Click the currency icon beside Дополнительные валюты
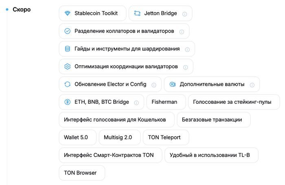Screen dimensions: 285x185 point(172,85)
